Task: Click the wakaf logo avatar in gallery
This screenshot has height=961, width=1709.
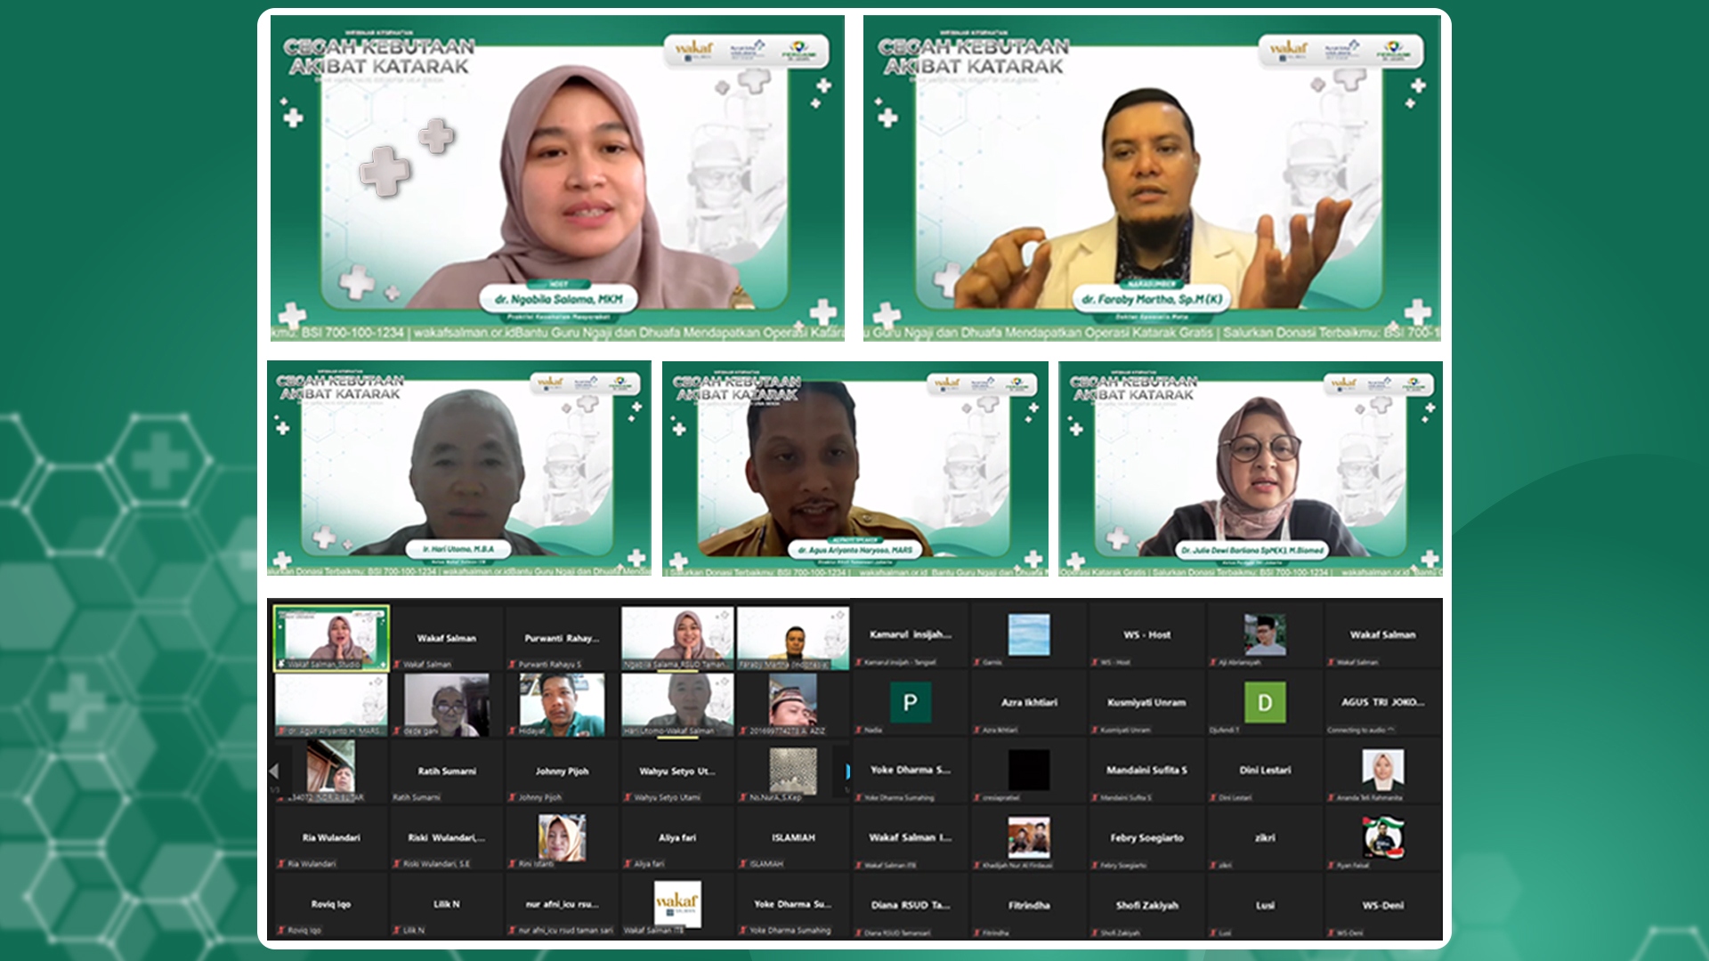Action: coord(677,903)
